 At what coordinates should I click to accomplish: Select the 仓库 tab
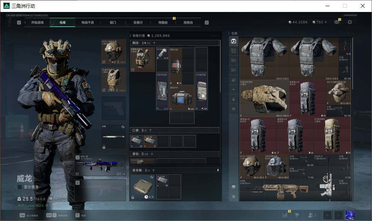pyautogui.click(x=63, y=22)
